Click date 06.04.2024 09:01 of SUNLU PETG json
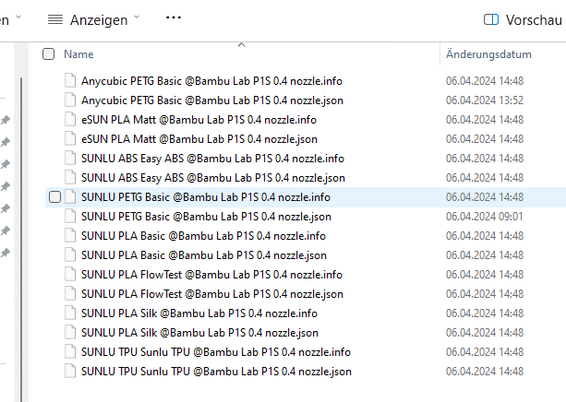The image size is (566, 402). pyautogui.click(x=484, y=217)
